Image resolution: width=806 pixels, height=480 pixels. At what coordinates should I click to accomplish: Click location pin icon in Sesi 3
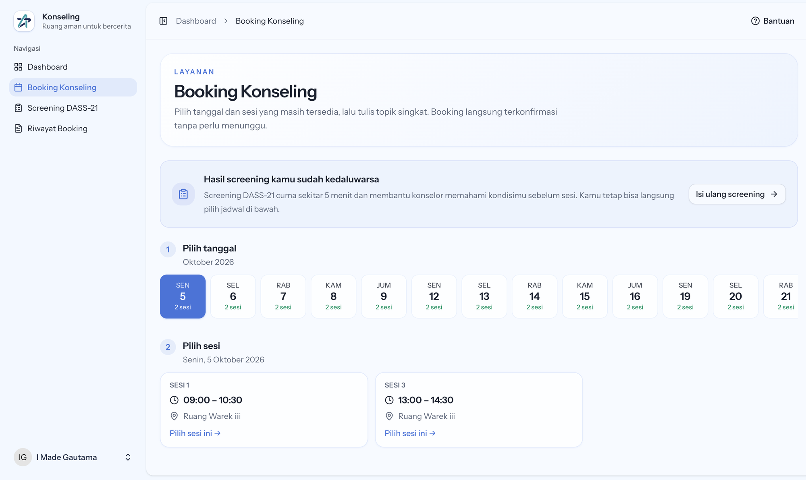389,416
